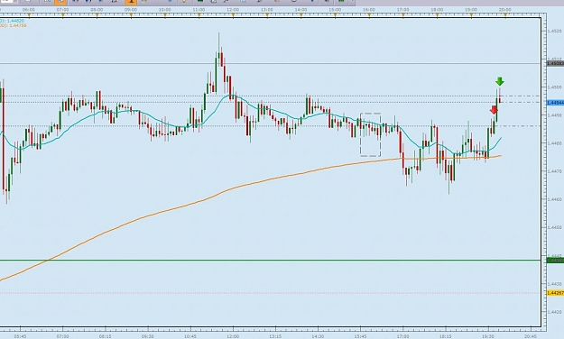Click the 1.4460 price scale label
564x339 pixels.
click(555, 199)
